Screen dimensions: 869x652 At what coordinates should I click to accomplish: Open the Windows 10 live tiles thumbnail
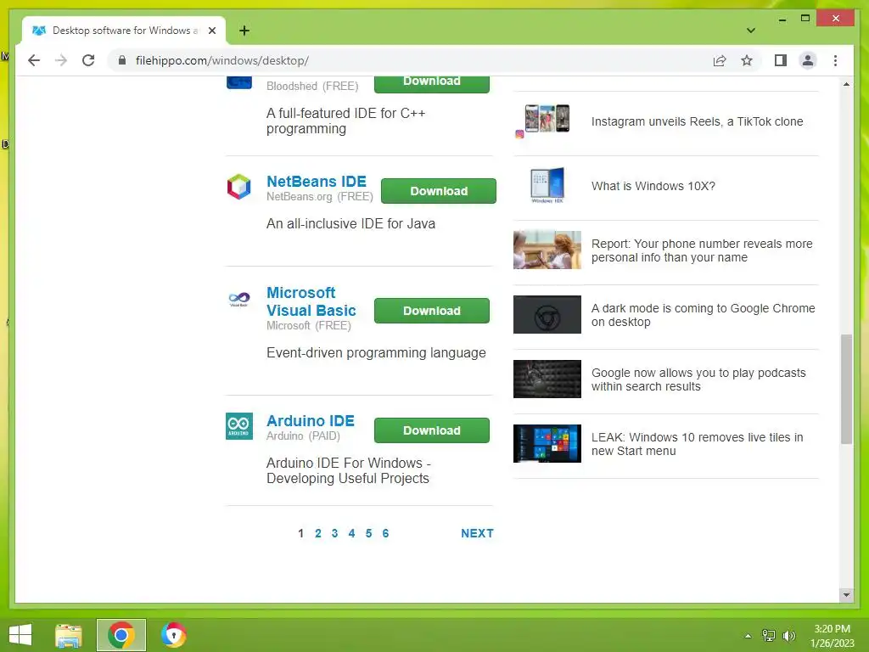click(547, 443)
